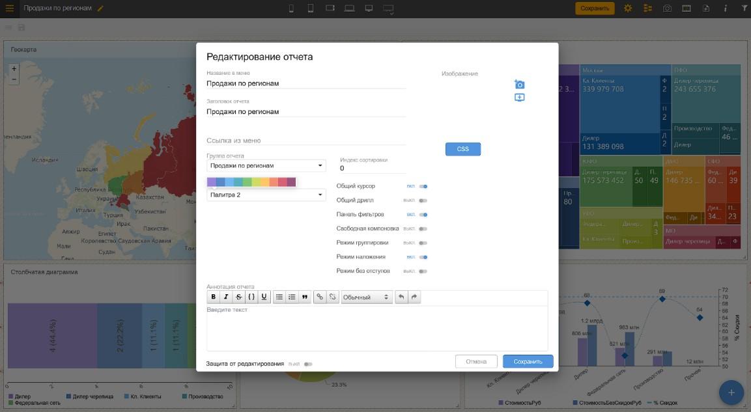Switch to the large phone preview icon

[310, 8]
